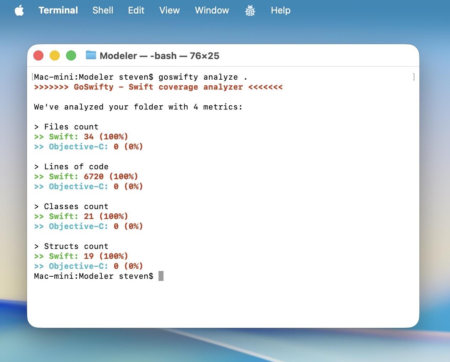Click the 'Swift: 6720 (100%)' line
This screenshot has height=362, width=450.
tap(86, 177)
